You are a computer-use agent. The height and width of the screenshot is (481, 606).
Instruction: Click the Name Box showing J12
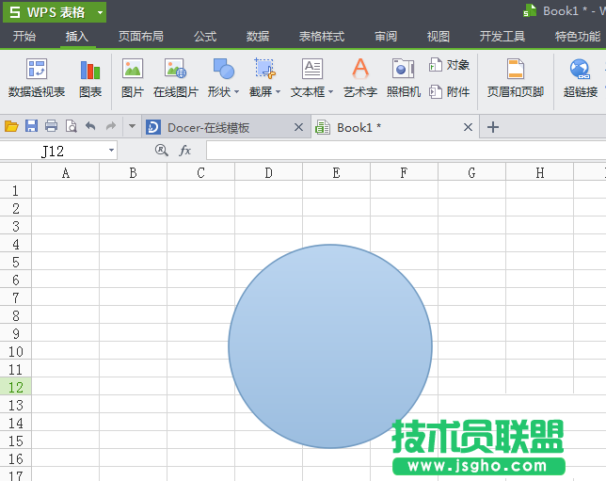pyautogui.click(x=54, y=150)
